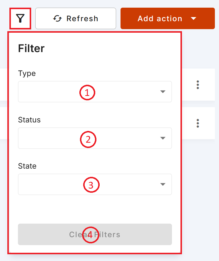The height and width of the screenshot is (261, 219).
Task: Open the State filter dropdown
Action: tap(95, 184)
